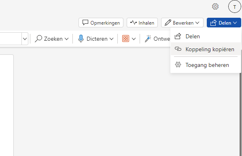Viewport: 242px width, 156px height.
Task: Start dictation with the microphone icon
Action: tap(81, 39)
